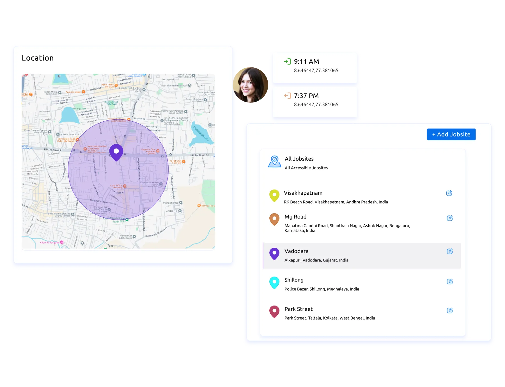Viewport: 505px width, 387px height.
Task: Edit the Shillong jobsite entry
Action: (450, 281)
